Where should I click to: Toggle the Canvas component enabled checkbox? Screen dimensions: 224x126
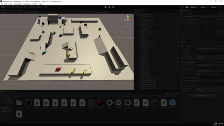pyautogui.click(x=184, y=46)
